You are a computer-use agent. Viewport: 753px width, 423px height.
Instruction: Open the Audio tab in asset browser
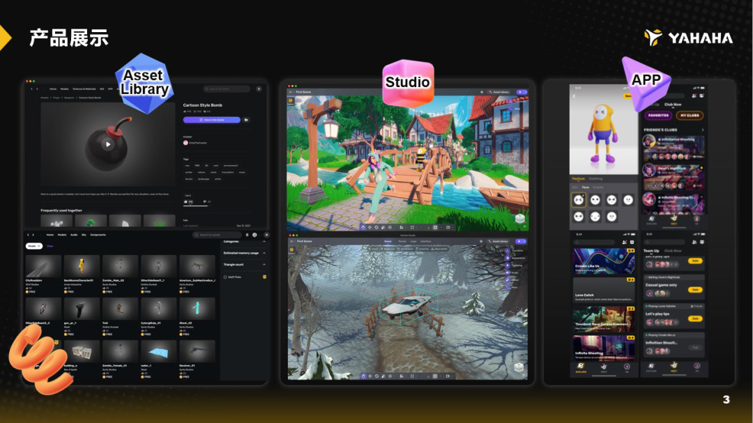74,235
